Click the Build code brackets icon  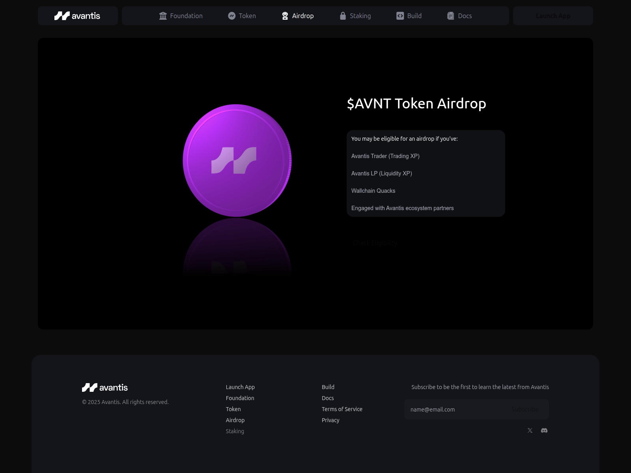[x=400, y=16]
